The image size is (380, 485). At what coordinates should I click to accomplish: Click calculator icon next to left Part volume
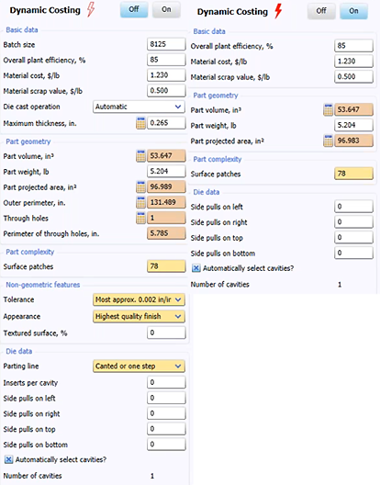point(141,156)
